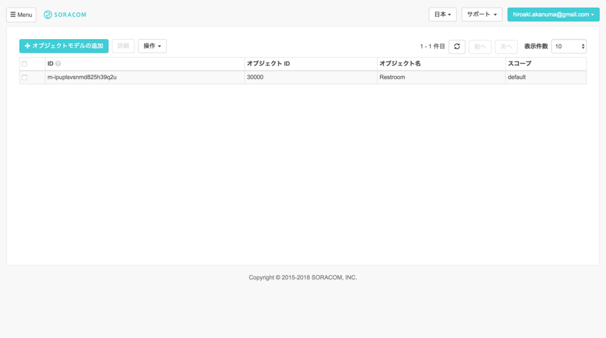
Task: Open the hiroaki.akanuma@gmail.com account dropdown
Action: 553,14
